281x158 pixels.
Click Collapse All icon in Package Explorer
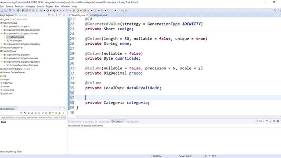(49, 15)
